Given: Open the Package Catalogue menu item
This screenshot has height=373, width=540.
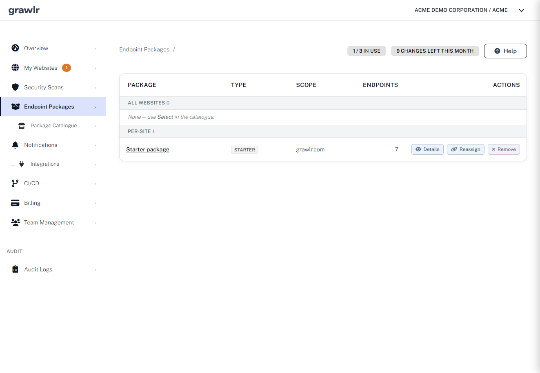Looking at the screenshot, I should point(53,126).
